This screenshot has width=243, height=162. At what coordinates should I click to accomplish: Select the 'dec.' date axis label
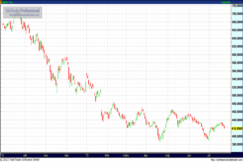click(x=66, y=155)
